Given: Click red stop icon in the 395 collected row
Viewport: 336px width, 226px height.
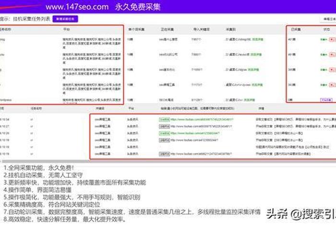Looking at the screenshot, I should [332, 70].
